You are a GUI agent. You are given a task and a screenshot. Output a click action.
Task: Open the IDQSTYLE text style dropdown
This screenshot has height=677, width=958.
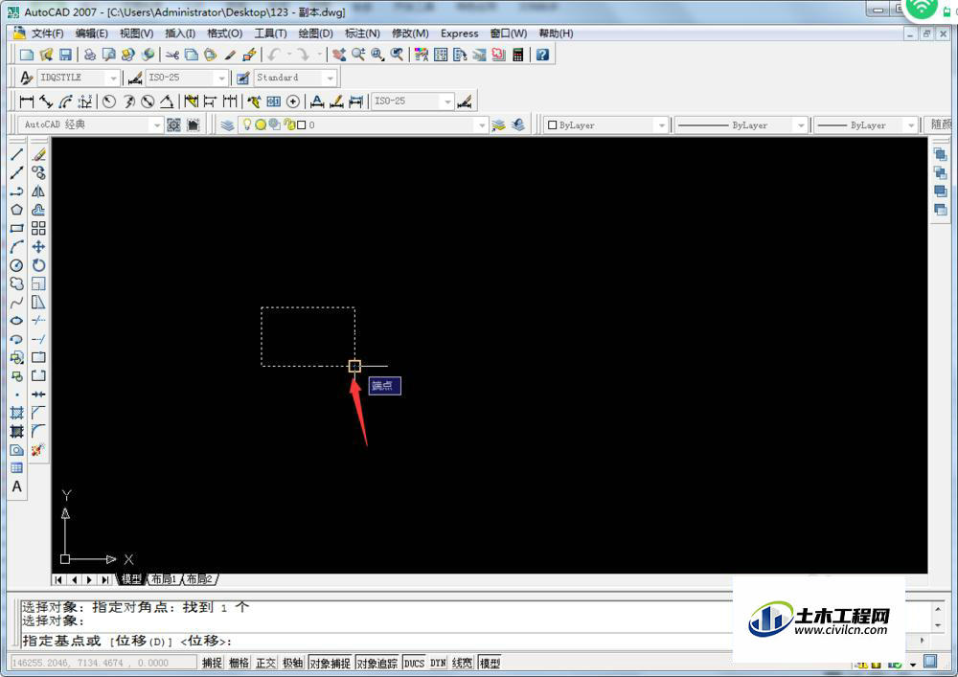click(x=113, y=79)
